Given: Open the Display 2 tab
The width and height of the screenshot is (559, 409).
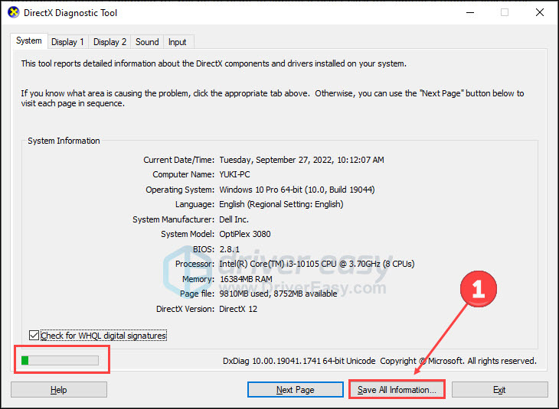Looking at the screenshot, I should [110, 42].
